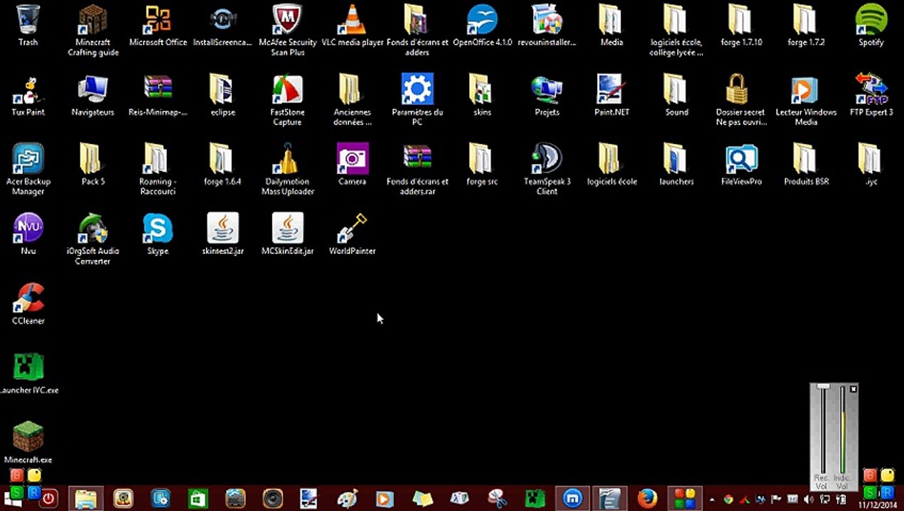Launch Lecteur Windows Media shortcut
Viewport: 904px width, 511px height.
click(806, 101)
